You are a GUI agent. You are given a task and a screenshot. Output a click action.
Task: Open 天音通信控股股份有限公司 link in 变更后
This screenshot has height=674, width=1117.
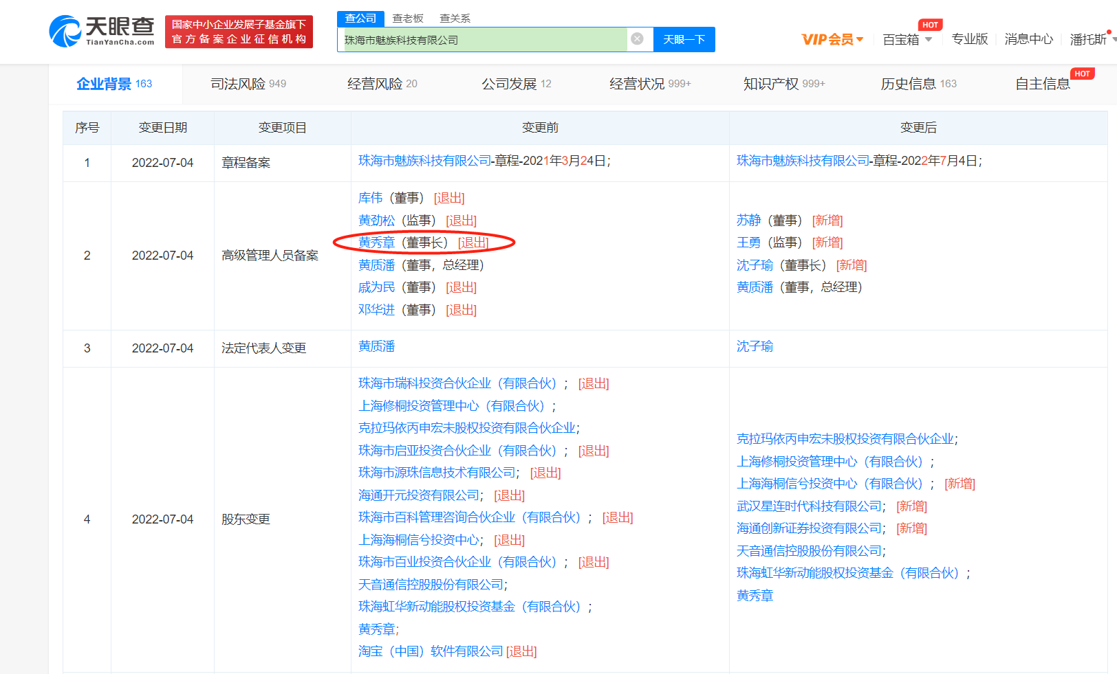[x=809, y=551]
